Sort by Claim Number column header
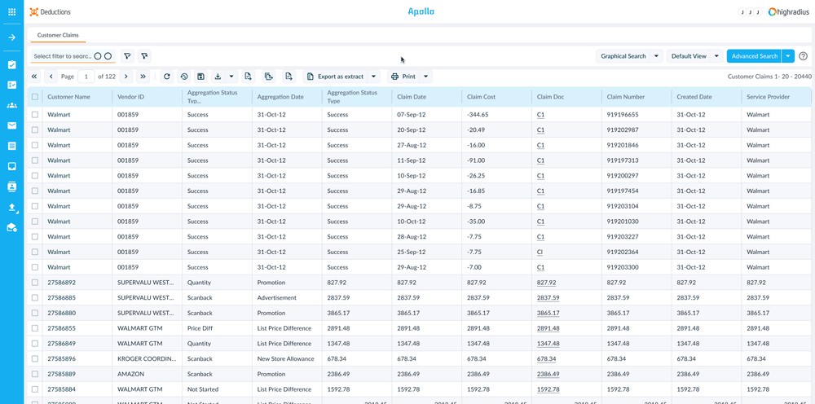This screenshot has width=815, height=404. pyautogui.click(x=626, y=97)
